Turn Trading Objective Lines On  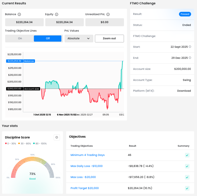20,39
